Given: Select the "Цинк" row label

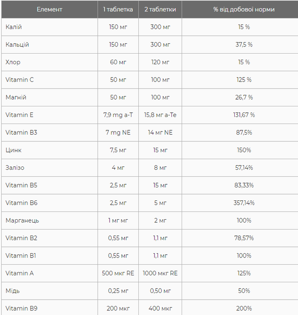Looking at the screenshot, I should tap(14, 150).
